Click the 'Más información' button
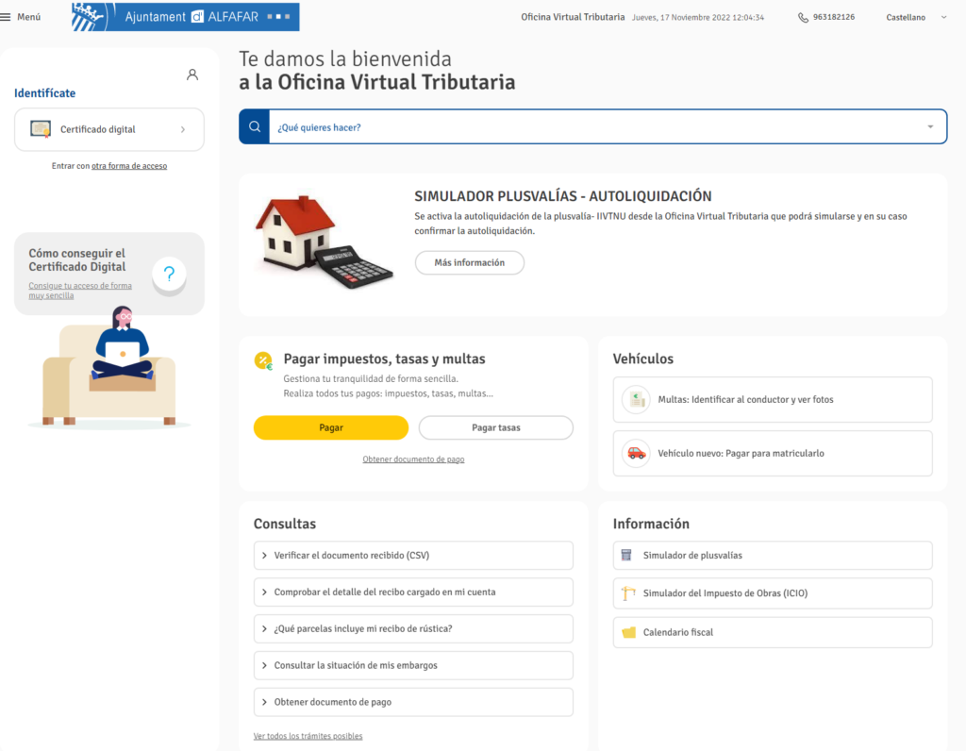The height and width of the screenshot is (751, 966). [x=469, y=263]
